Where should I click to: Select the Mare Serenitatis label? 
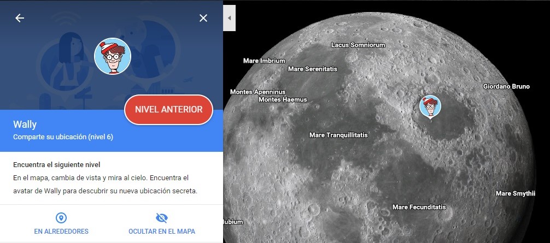313,69
